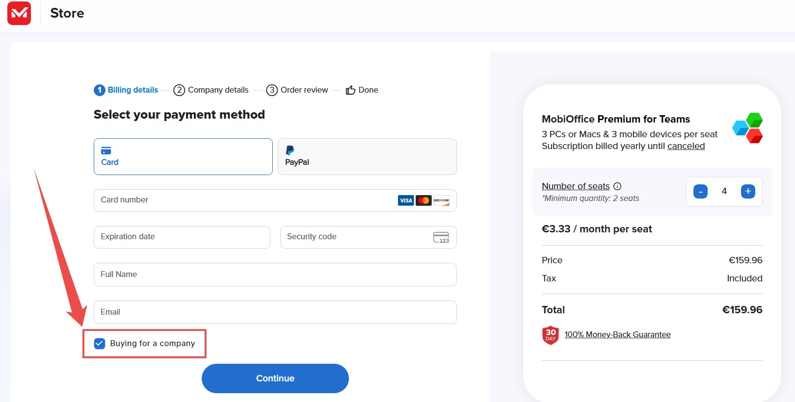The width and height of the screenshot is (795, 402).
Task: Increase number of seats with plus button
Action: pyautogui.click(x=748, y=191)
